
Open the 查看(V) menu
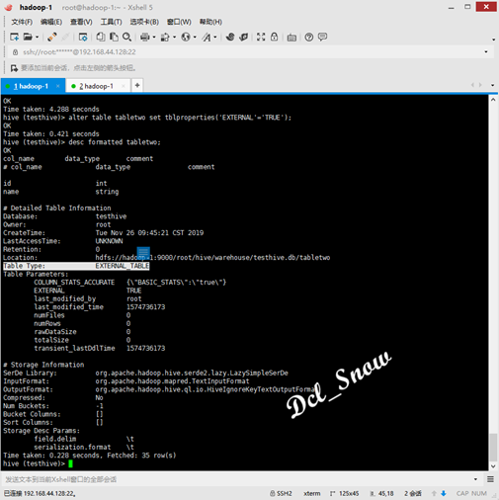81,22
